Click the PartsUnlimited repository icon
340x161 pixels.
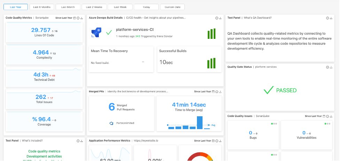pos(111,123)
